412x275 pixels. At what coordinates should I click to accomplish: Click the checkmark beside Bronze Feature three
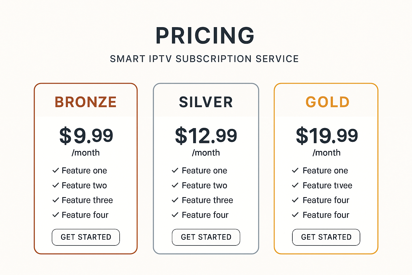tap(56, 200)
